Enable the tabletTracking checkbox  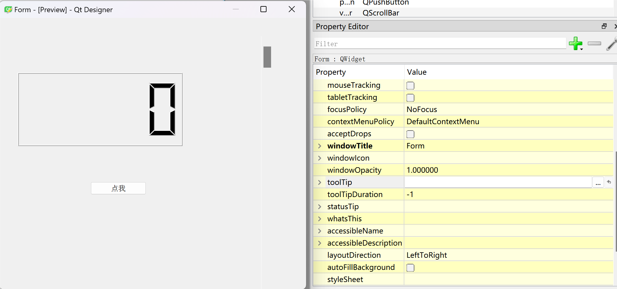point(410,98)
